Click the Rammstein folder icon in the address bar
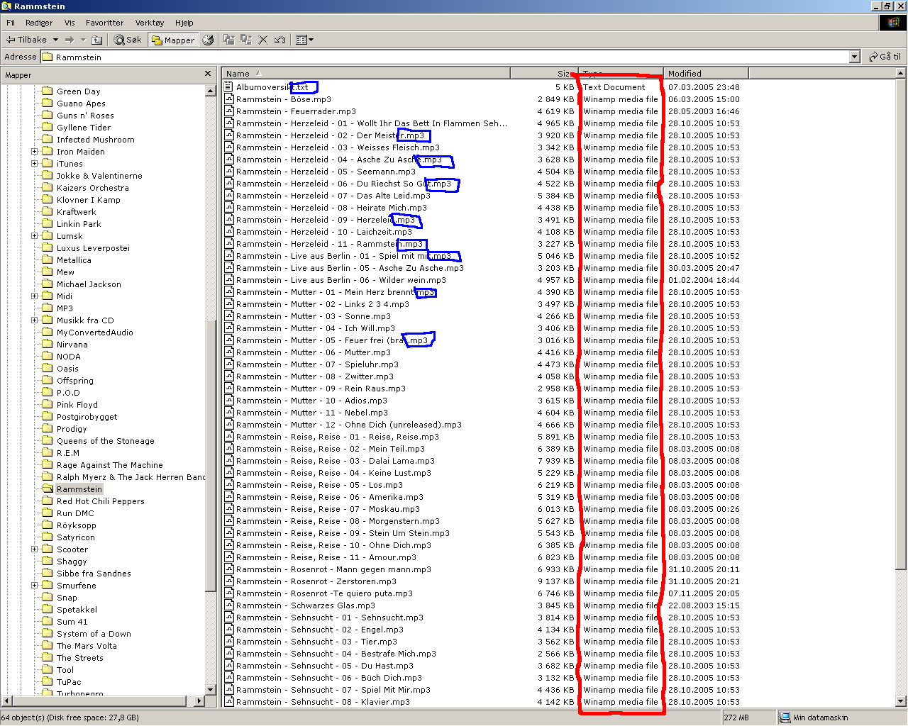Screen dimensions: 908x726 (x=48, y=57)
